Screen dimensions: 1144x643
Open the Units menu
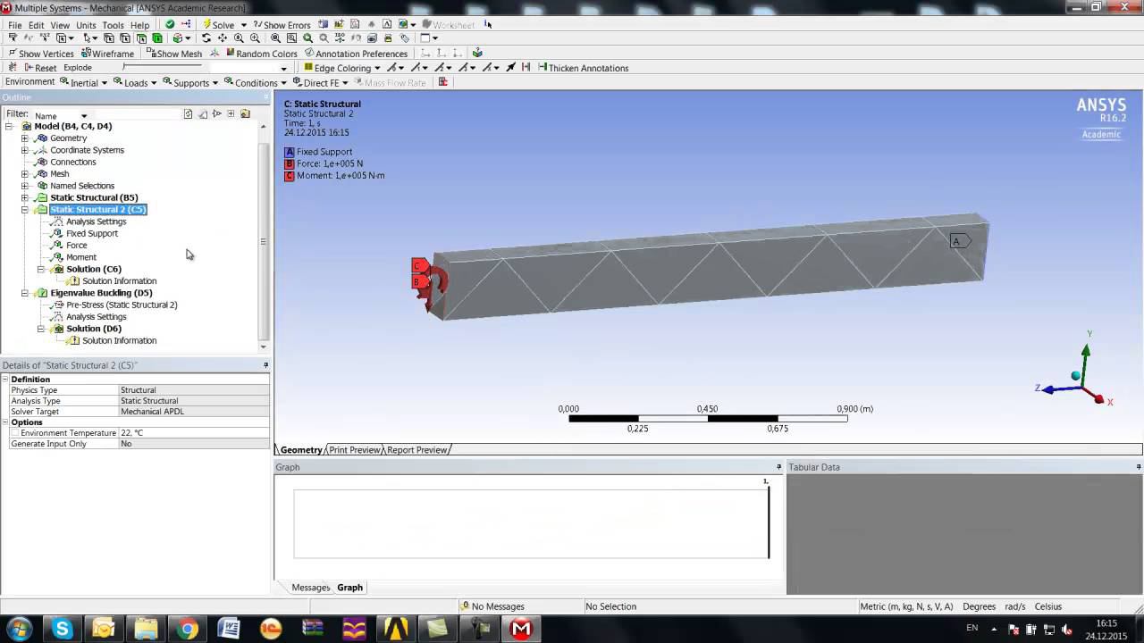click(x=86, y=25)
